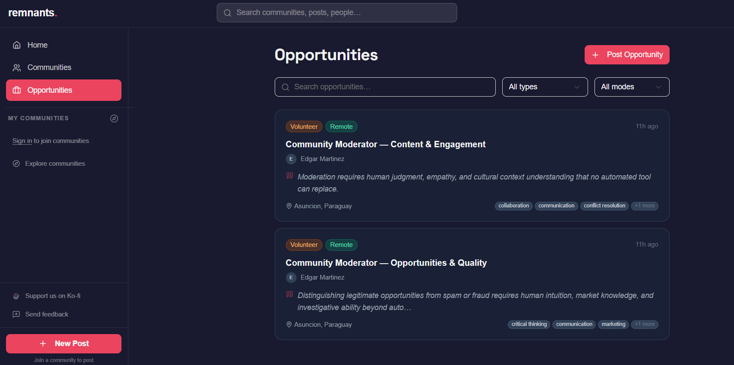Click the Communities people icon

[x=16, y=67]
